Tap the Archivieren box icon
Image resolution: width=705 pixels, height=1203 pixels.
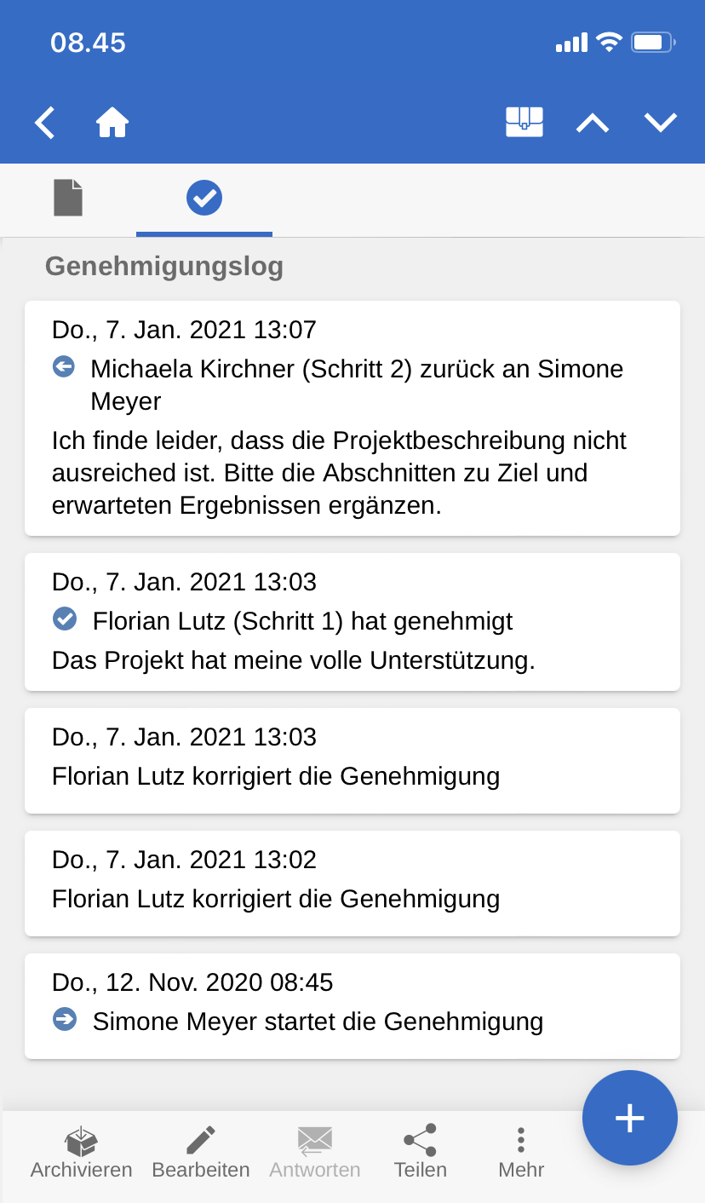(82, 1141)
